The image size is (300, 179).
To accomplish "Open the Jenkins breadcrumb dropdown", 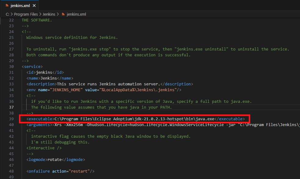I will click(x=49, y=14).
